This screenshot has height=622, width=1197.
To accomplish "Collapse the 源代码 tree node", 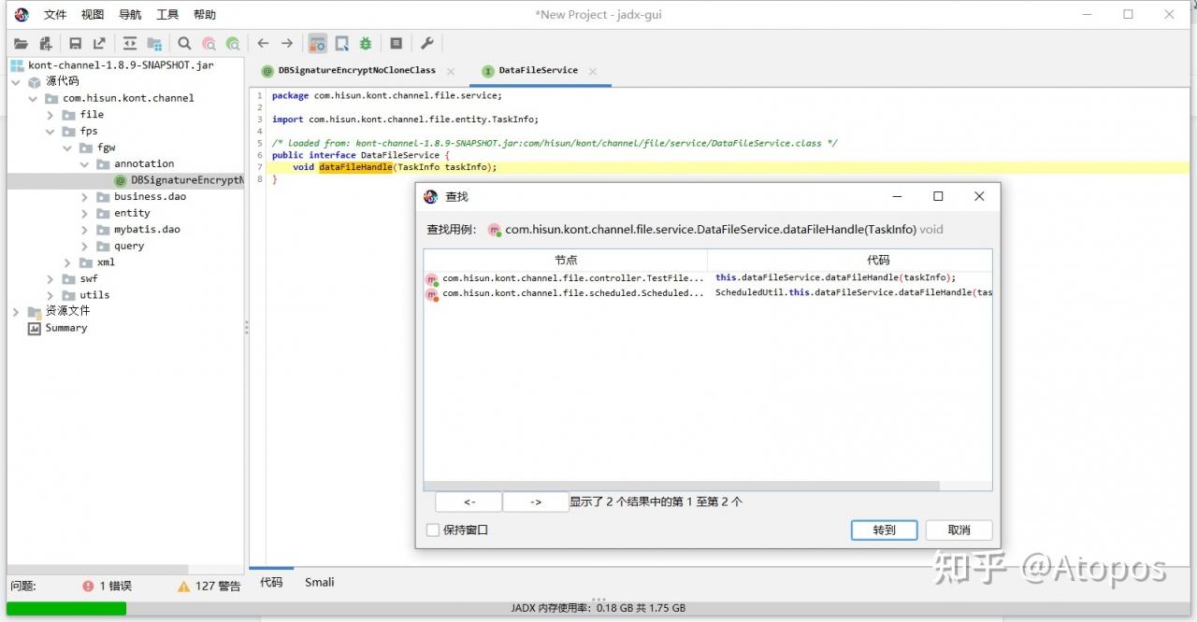I will pos(17,81).
